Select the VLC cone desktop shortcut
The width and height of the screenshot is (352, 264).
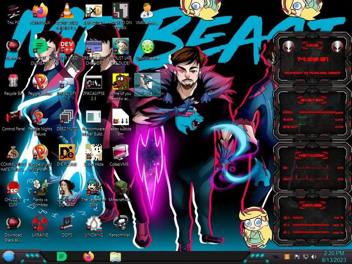pyautogui.click(x=67, y=16)
